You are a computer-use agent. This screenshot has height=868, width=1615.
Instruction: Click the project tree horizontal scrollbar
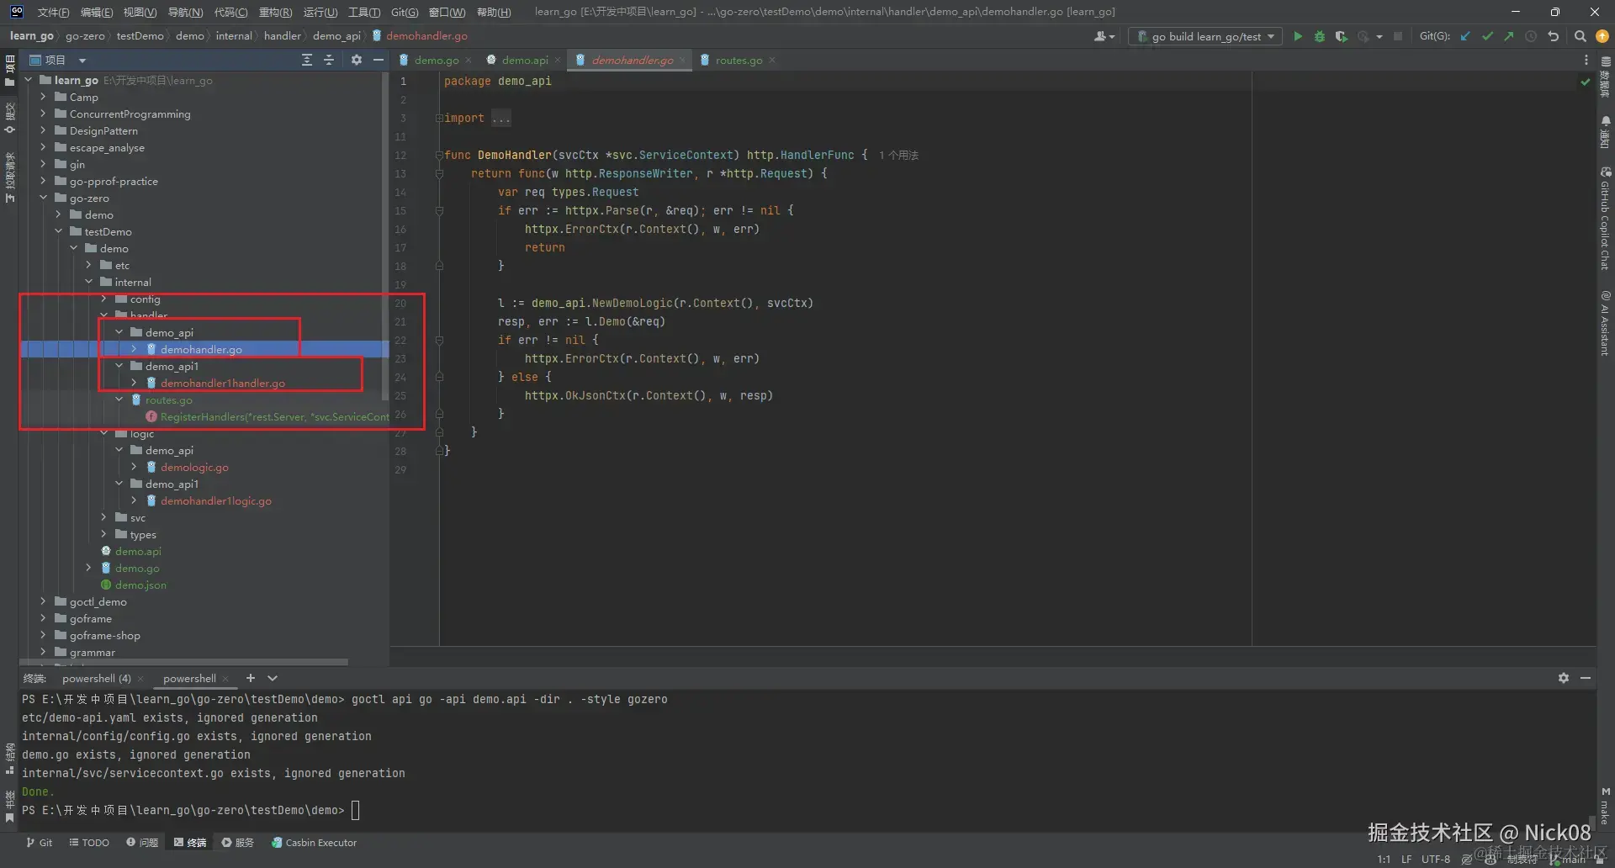pos(185,662)
